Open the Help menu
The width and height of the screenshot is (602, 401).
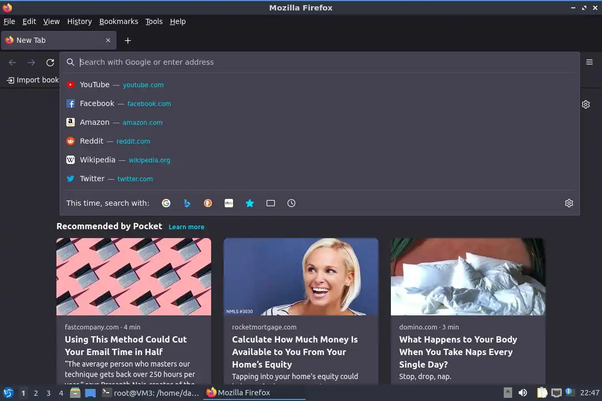178,21
